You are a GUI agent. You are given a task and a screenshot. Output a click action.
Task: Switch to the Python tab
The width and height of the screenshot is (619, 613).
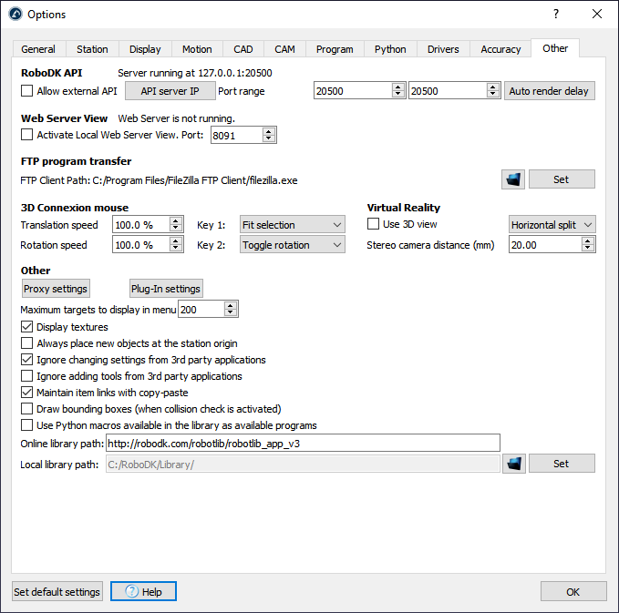[x=389, y=49]
